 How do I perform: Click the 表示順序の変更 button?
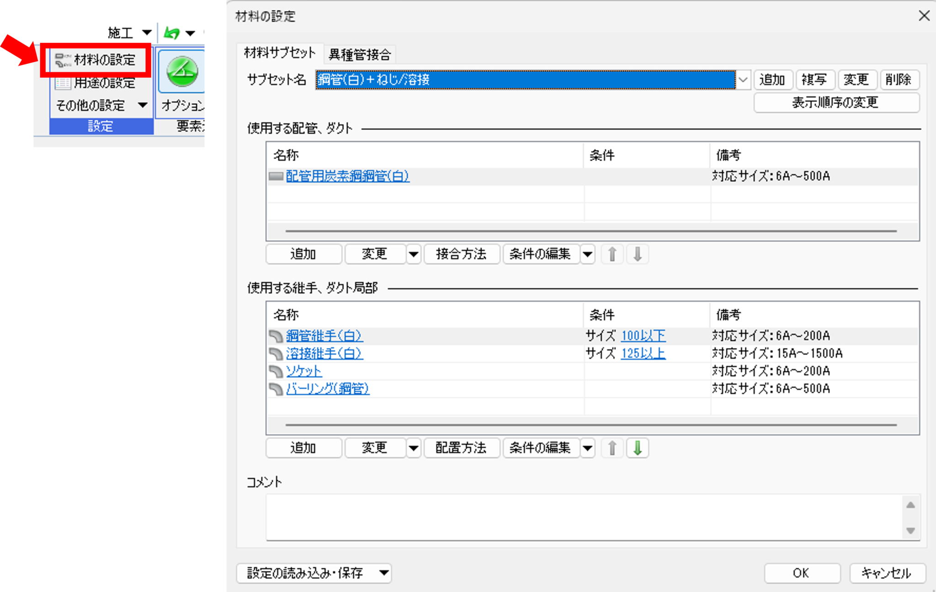tap(836, 102)
